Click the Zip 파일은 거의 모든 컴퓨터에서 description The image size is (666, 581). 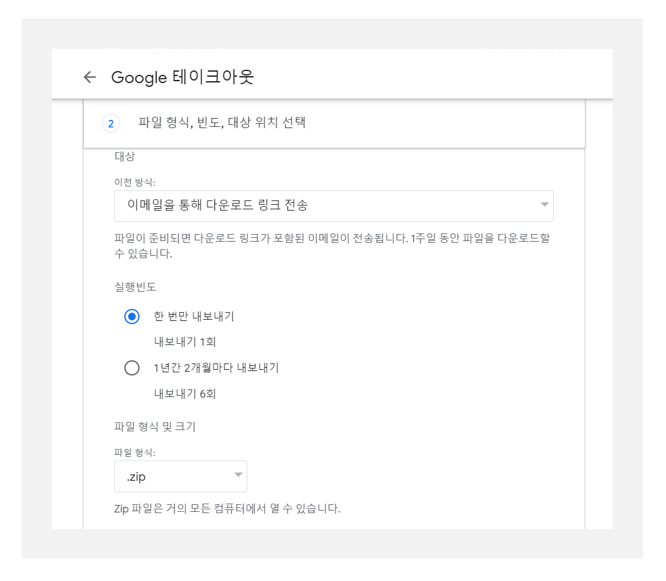[x=227, y=509]
